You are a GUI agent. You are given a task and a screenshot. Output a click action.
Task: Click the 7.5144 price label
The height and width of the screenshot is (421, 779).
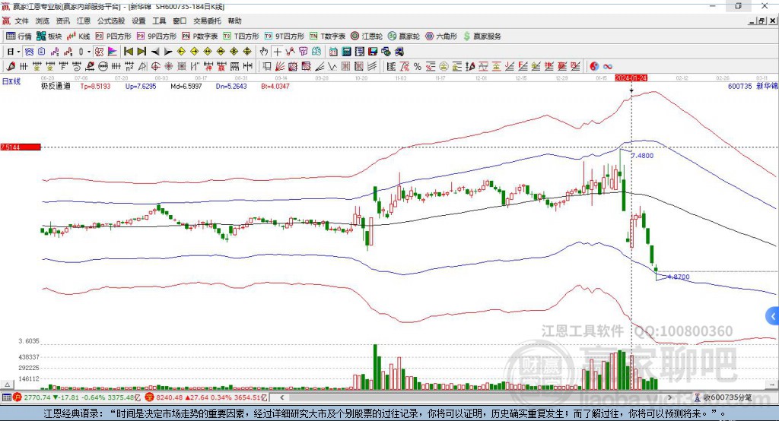pyautogui.click(x=21, y=147)
